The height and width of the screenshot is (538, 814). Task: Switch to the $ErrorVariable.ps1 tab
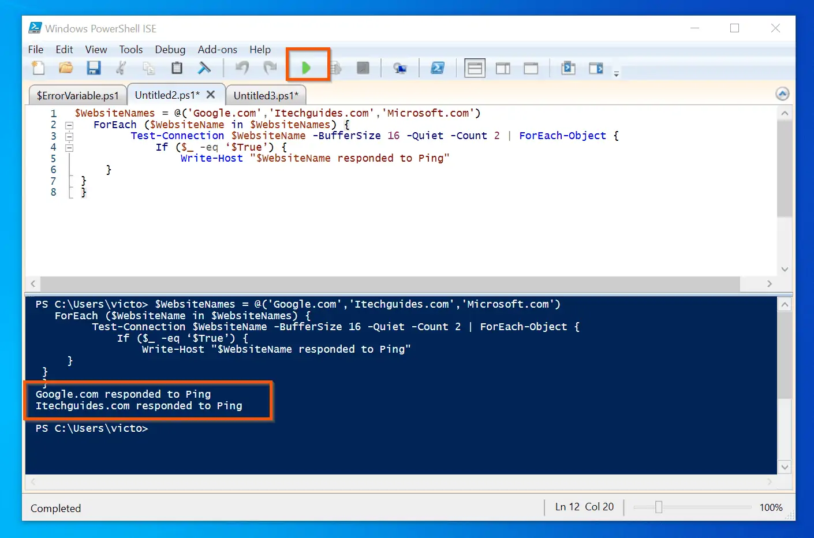77,95
